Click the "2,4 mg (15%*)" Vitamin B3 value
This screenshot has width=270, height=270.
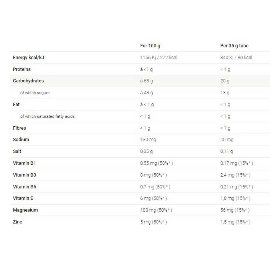[235, 175]
